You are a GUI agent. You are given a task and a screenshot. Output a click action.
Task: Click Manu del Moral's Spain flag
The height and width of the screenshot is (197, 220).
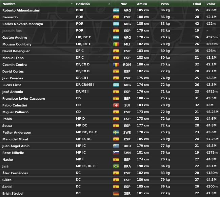(x=116, y=139)
